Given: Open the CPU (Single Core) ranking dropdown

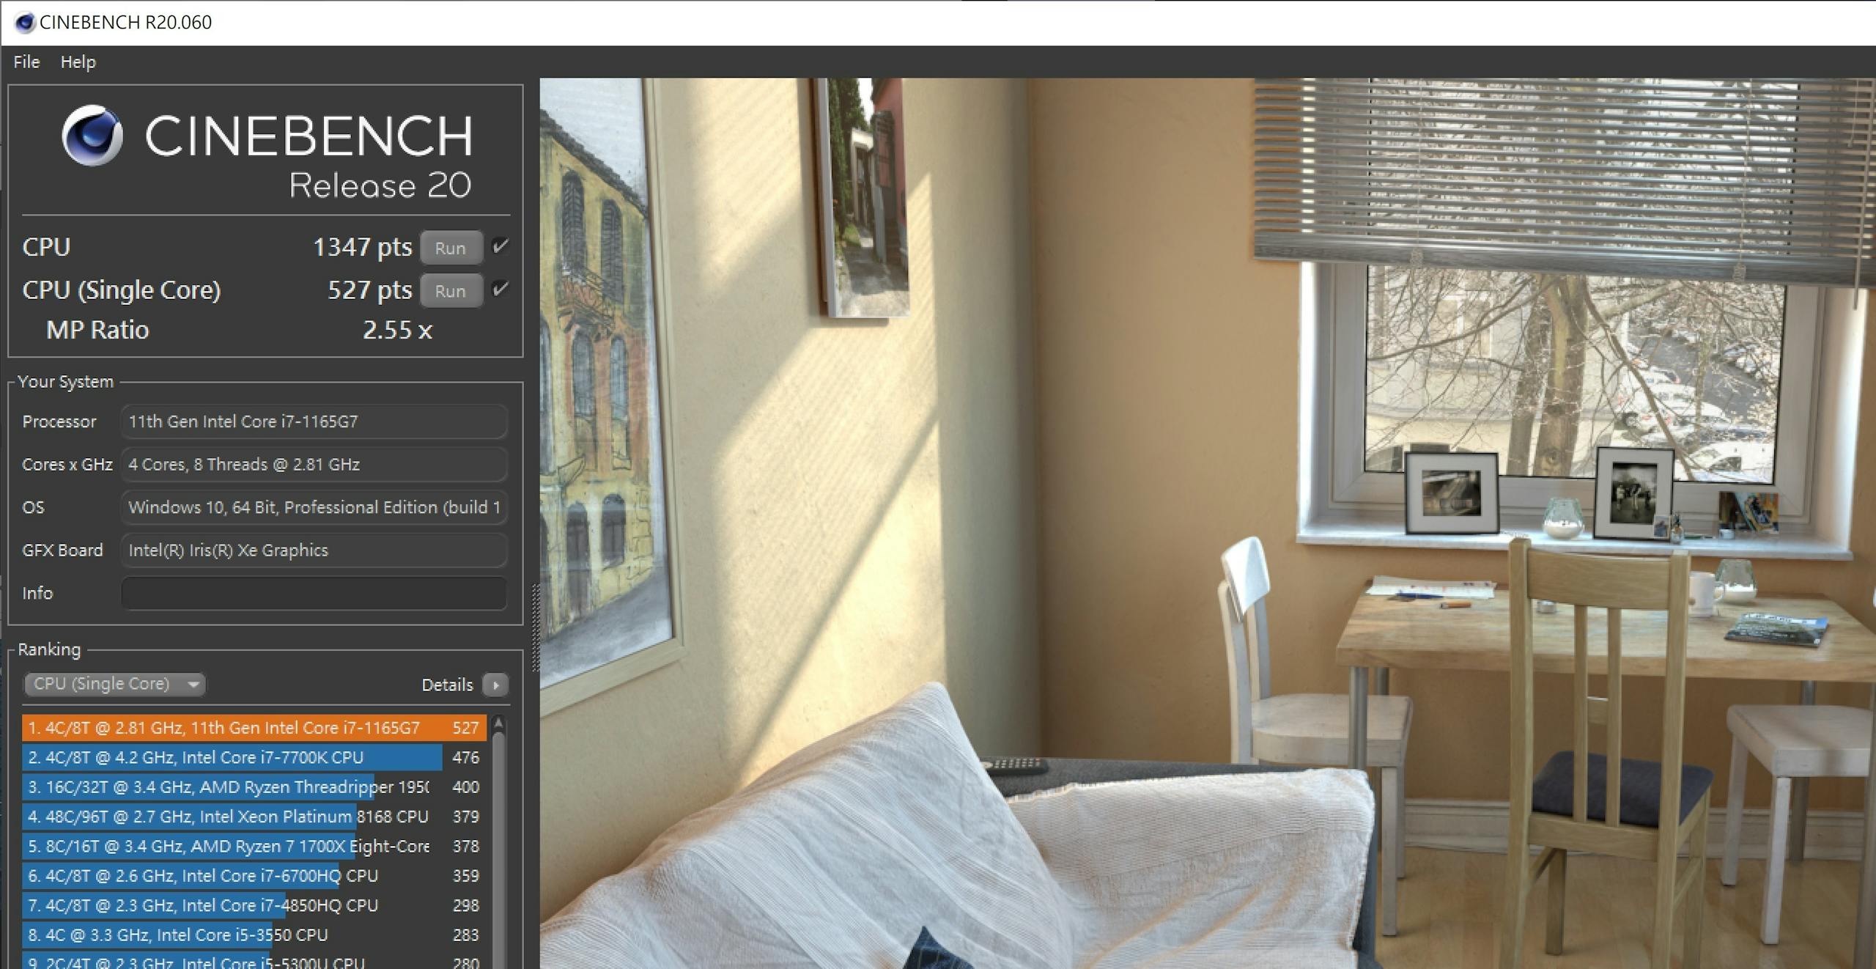Looking at the screenshot, I should (115, 684).
